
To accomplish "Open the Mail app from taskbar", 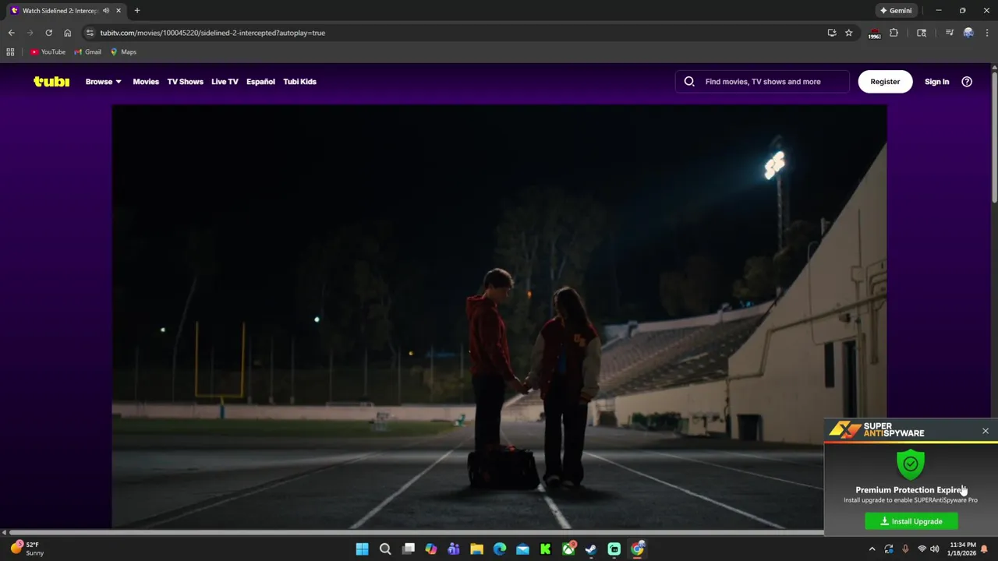I will (522, 549).
